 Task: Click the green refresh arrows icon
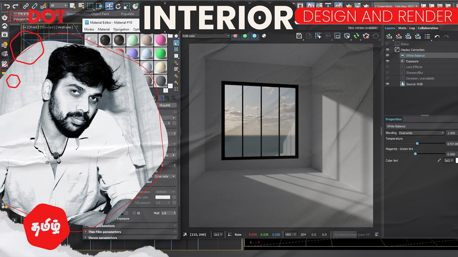click(356, 36)
